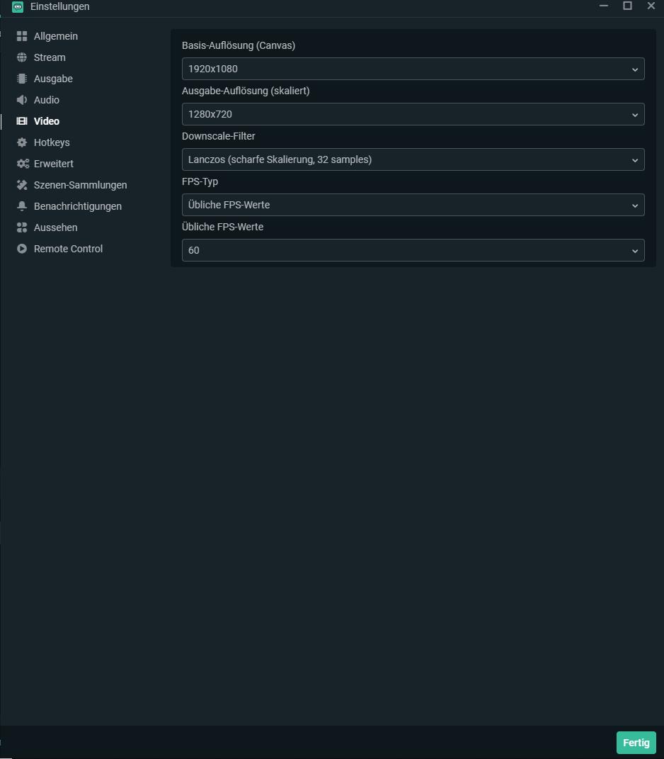Click the Remote Control play icon
The width and height of the screenshot is (664, 759).
coord(22,249)
